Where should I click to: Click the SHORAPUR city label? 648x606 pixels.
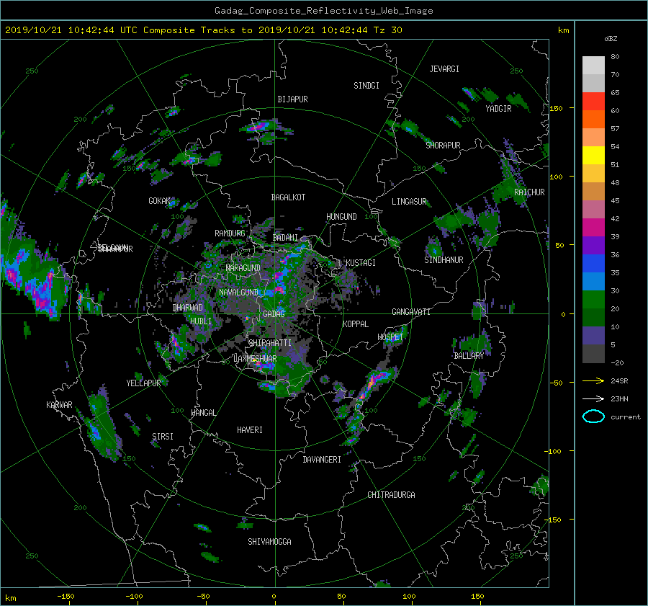point(443,145)
